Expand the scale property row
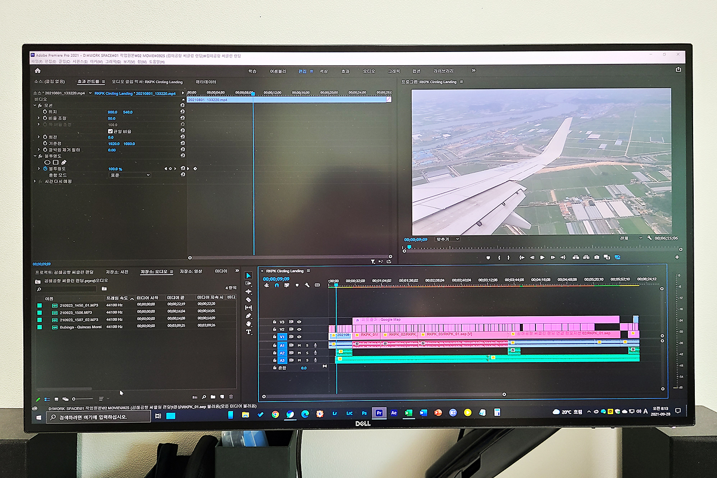This screenshot has width=717, height=478. 39,118
